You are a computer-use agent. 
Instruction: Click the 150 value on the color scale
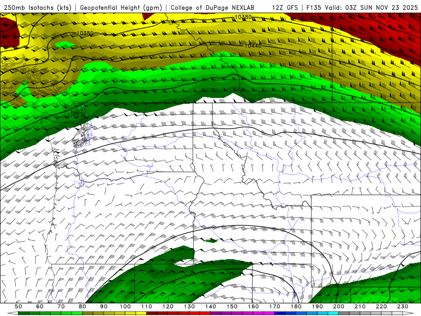pos(232,307)
